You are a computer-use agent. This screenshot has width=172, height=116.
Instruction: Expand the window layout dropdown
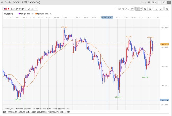tap(154, 2)
